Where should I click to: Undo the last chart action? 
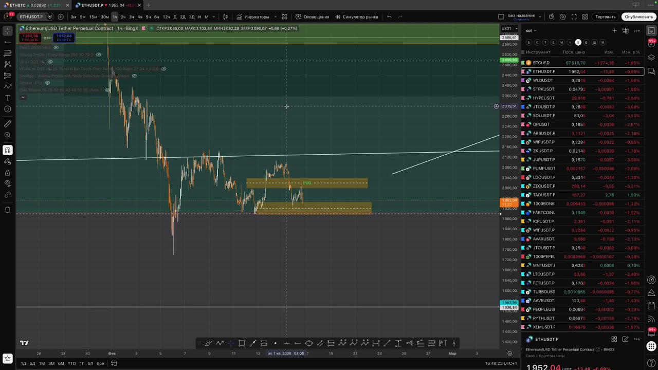(389, 17)
